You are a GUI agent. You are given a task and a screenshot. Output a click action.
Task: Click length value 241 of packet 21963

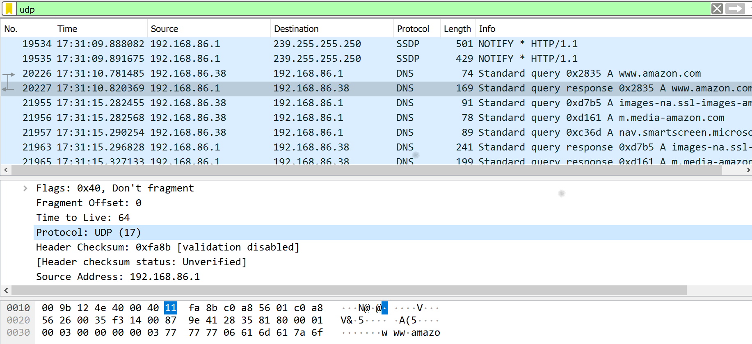coord(464,147)
